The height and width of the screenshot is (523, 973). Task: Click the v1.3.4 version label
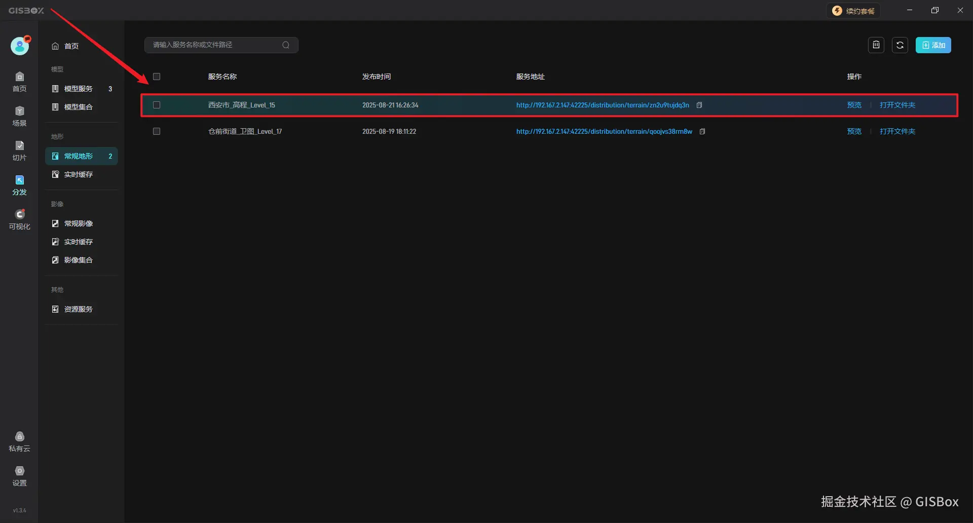click(19, 510)
